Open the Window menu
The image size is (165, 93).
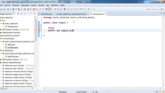(55, 5)
